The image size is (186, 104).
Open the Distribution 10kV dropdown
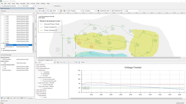coord(110,11)
